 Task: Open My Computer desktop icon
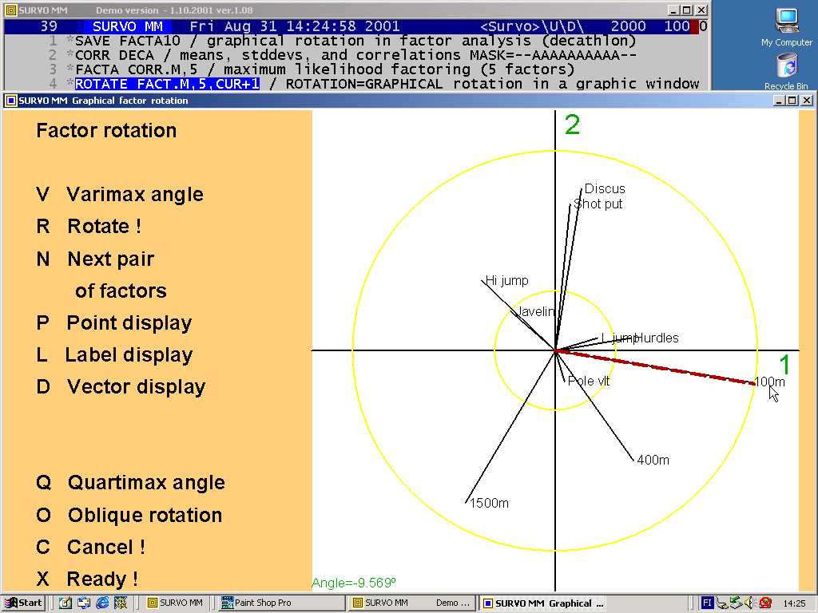pos(786,27)
